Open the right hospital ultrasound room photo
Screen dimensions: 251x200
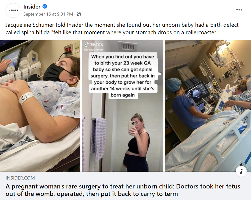tap(208, 106)
